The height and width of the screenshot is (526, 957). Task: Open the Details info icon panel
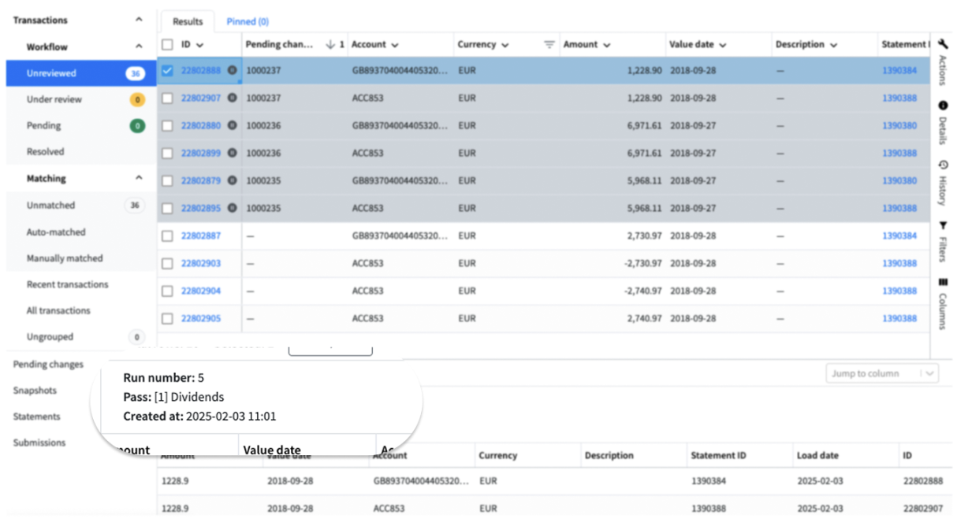tap(942, 106)
